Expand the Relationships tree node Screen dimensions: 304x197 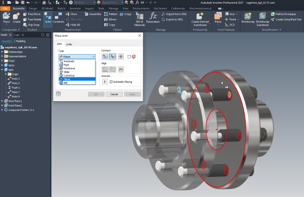click(x=2, y=52)
